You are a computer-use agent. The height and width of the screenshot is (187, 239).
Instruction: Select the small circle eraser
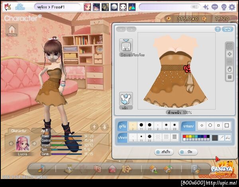click(202, 126)
